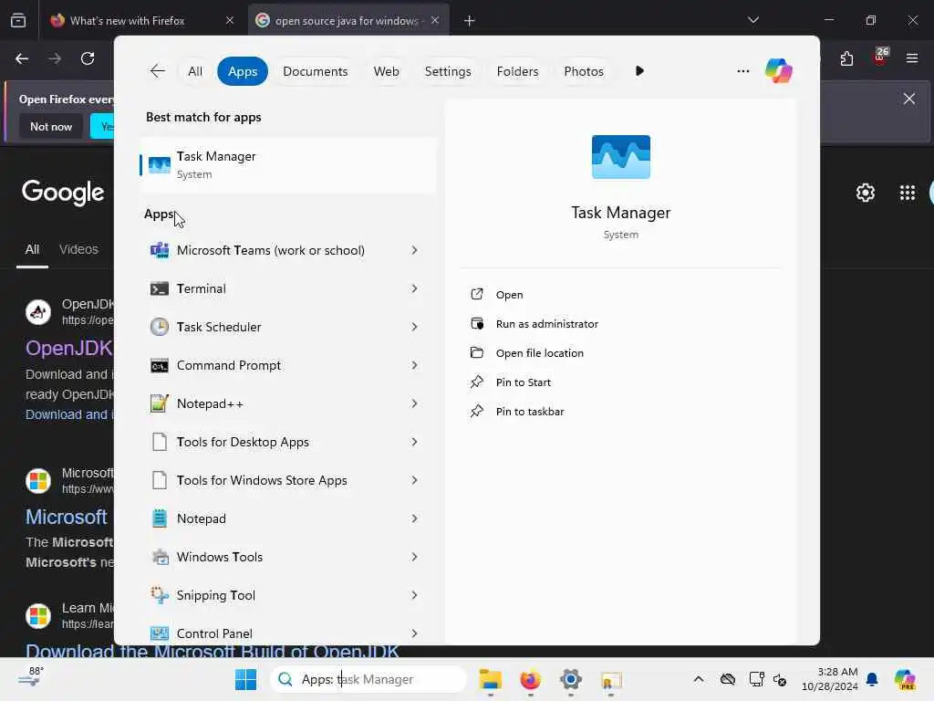Click the notification bell in system tray

coord(872,679)
